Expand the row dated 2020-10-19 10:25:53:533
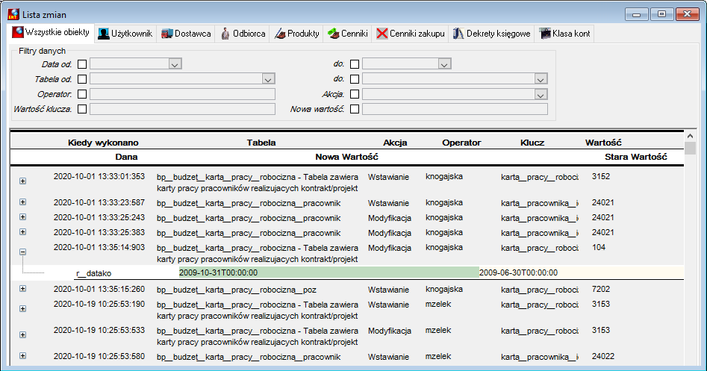Screen dimensions: 707x371 tap(22, 335)
